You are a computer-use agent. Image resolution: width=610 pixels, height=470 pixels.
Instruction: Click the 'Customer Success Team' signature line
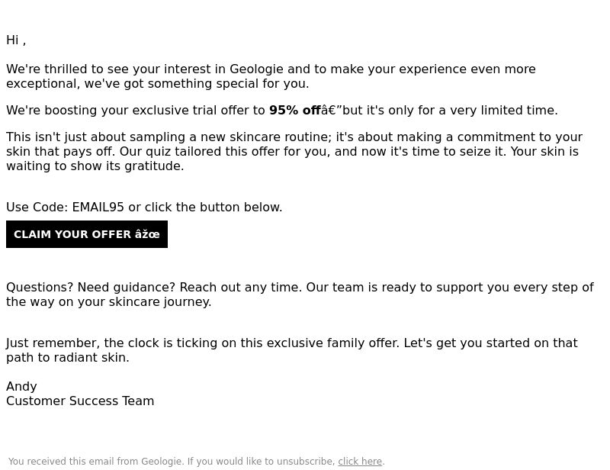(x=80, y=401)
